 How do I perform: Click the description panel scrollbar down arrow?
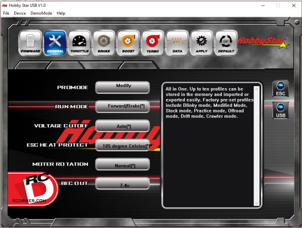pos(256,203)
